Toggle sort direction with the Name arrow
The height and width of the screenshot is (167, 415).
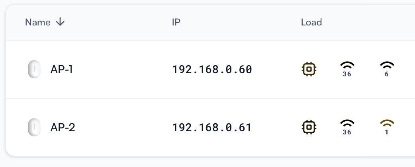pyautogui.click(x=60, y=22)
